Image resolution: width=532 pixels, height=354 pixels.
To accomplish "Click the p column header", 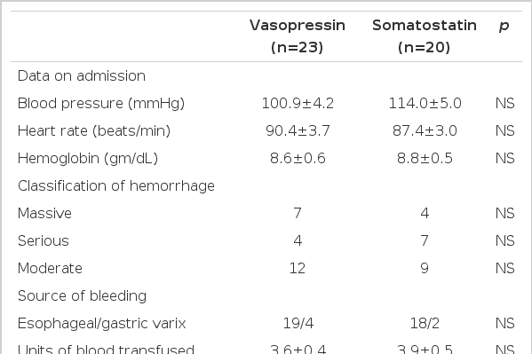I will pyautogui.click(x=504, y=26).
